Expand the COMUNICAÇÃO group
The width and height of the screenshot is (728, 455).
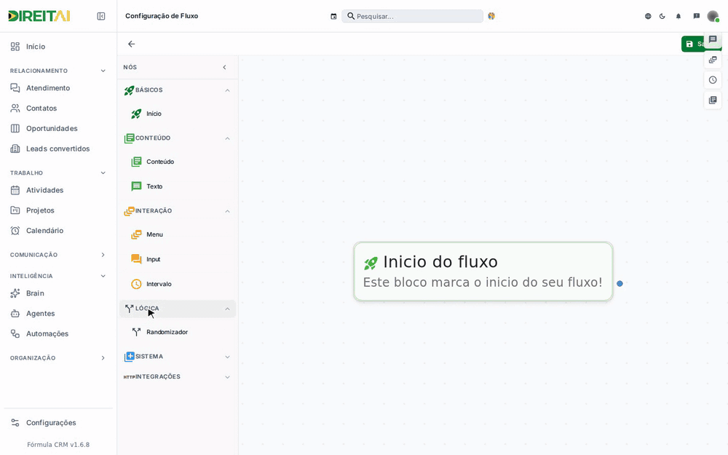[x=103, y=255]
